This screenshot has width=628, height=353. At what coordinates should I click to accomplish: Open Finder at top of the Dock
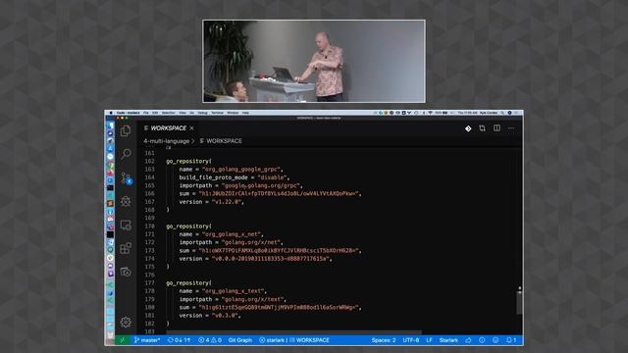pos(110,126)
